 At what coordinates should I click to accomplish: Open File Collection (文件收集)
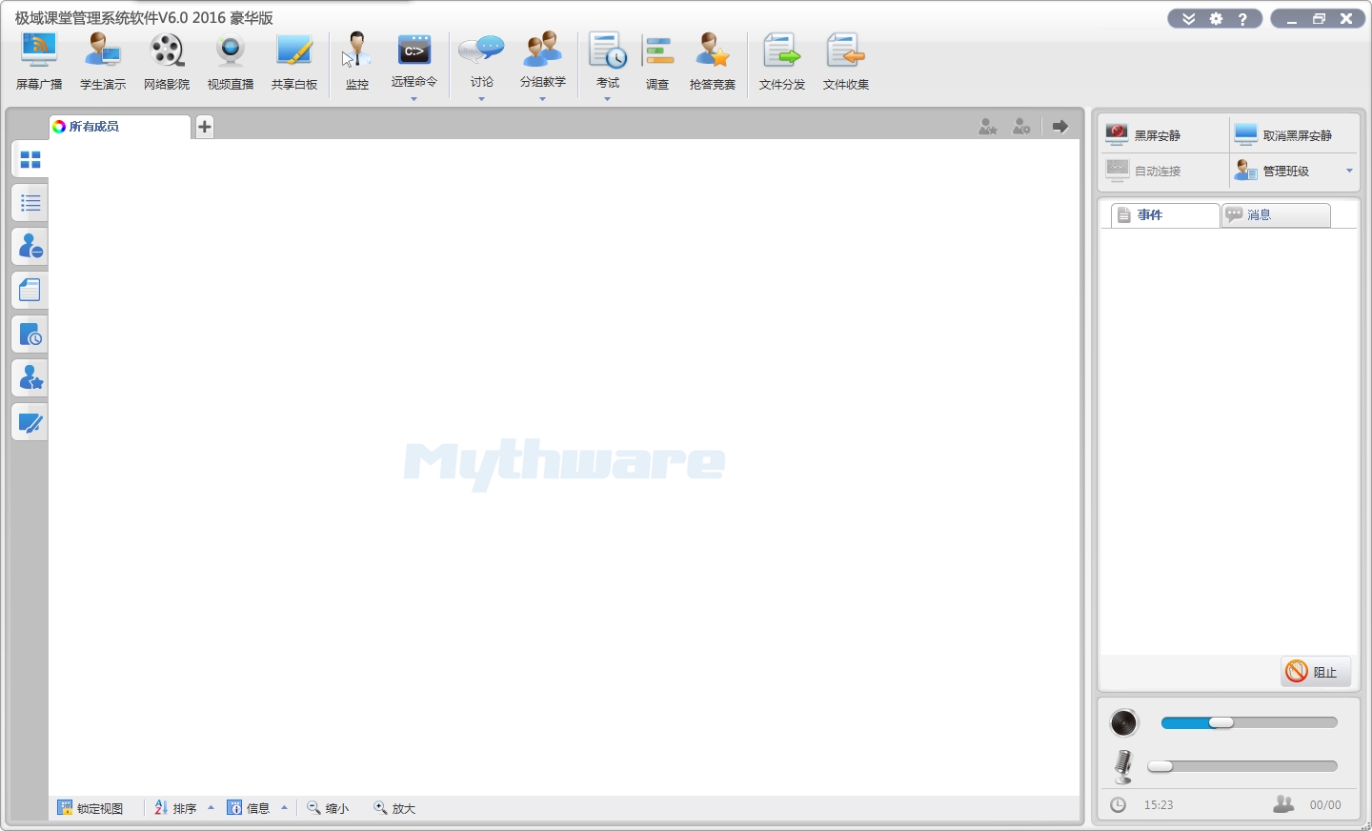click(845, 61)
